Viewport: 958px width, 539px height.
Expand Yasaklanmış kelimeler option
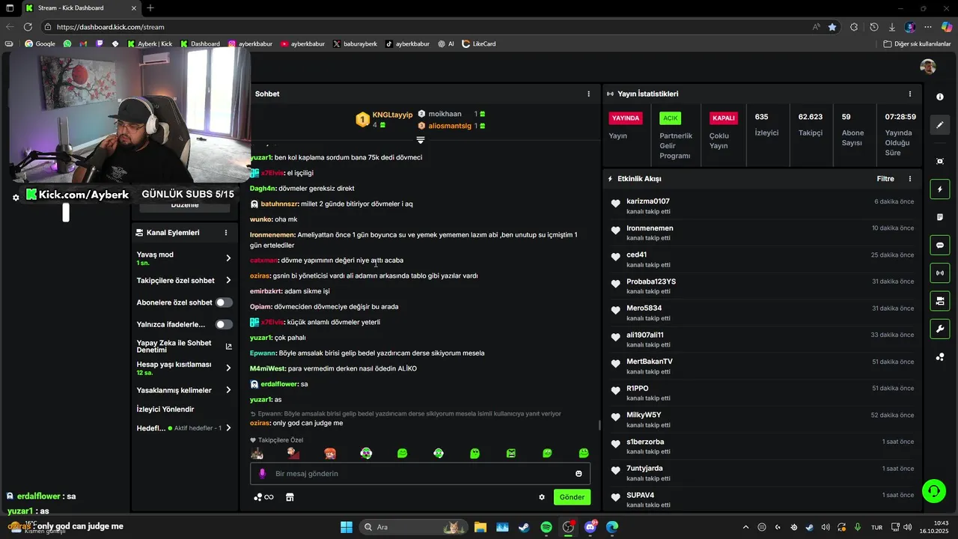click(x=228, y=390)
